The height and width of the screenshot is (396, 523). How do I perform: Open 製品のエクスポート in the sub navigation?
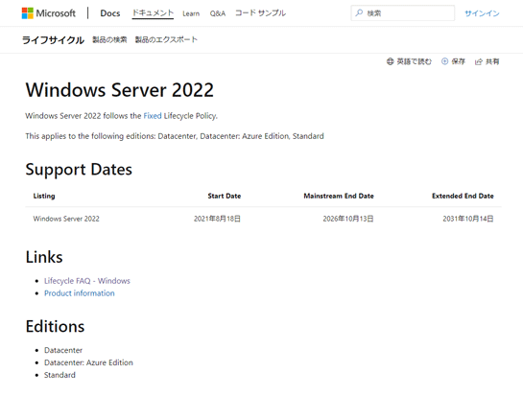tap(166, 39)
